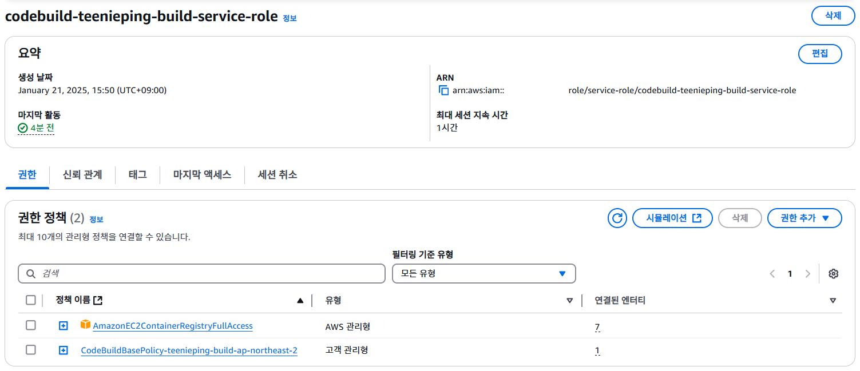Open table preferences gear icon

833,274
